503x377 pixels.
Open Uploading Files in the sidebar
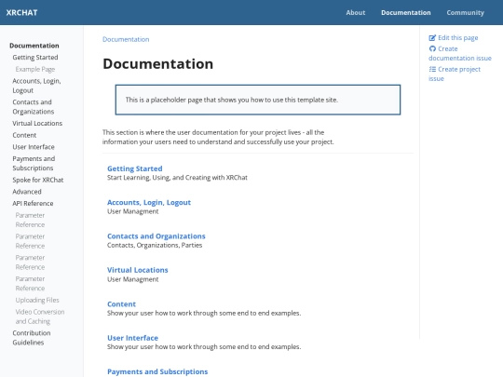click(x=37, y=300)
